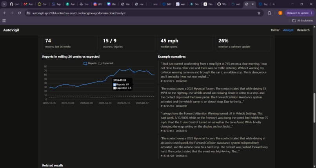Switch to the 'Hor' tab
The height and width of the screenshot is (168, 316).
coord(84,4)
